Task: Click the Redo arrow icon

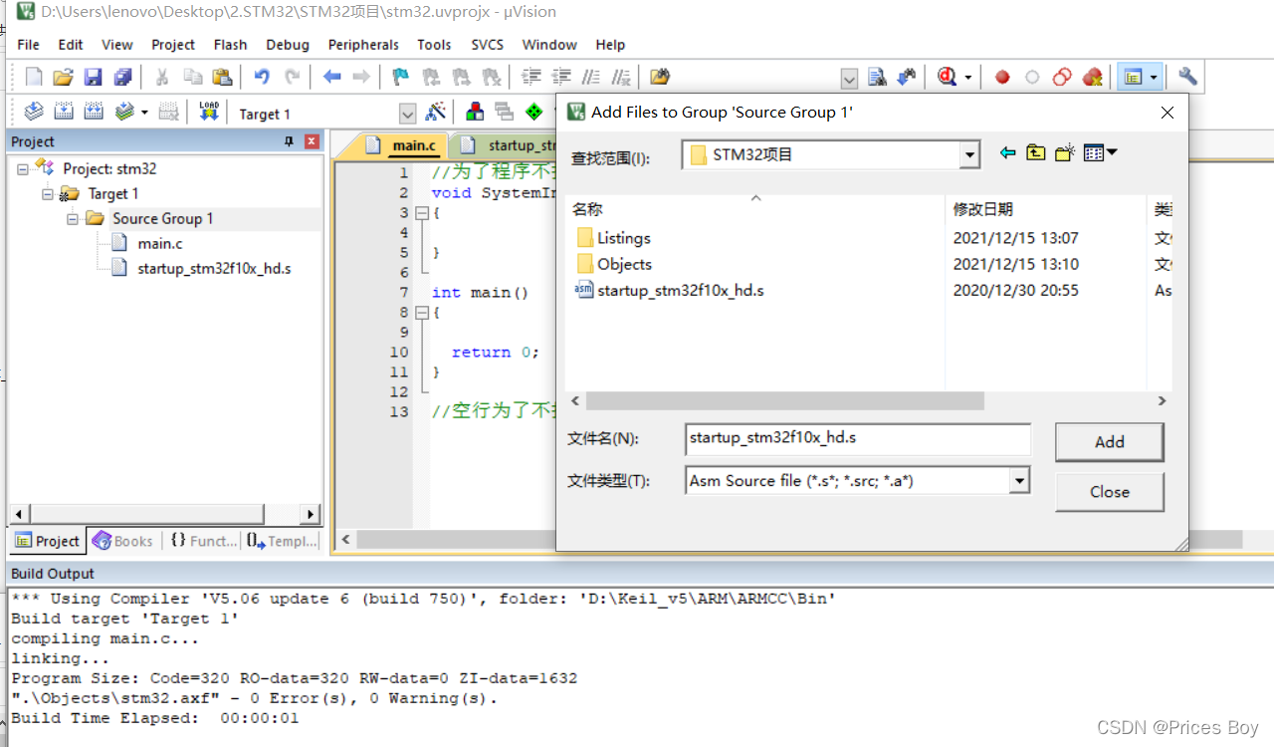Action: [x=292, y=77]
